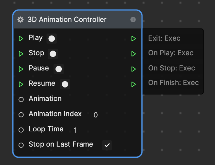Open the node settings gear icon
Image resolution: width=215 pixels, height=165 pixels.
click(21, 20)
